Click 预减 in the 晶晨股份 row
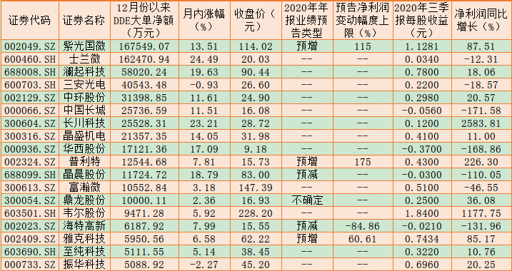The width and height of the screenshot is (512, 271). (x=306, y=175)
